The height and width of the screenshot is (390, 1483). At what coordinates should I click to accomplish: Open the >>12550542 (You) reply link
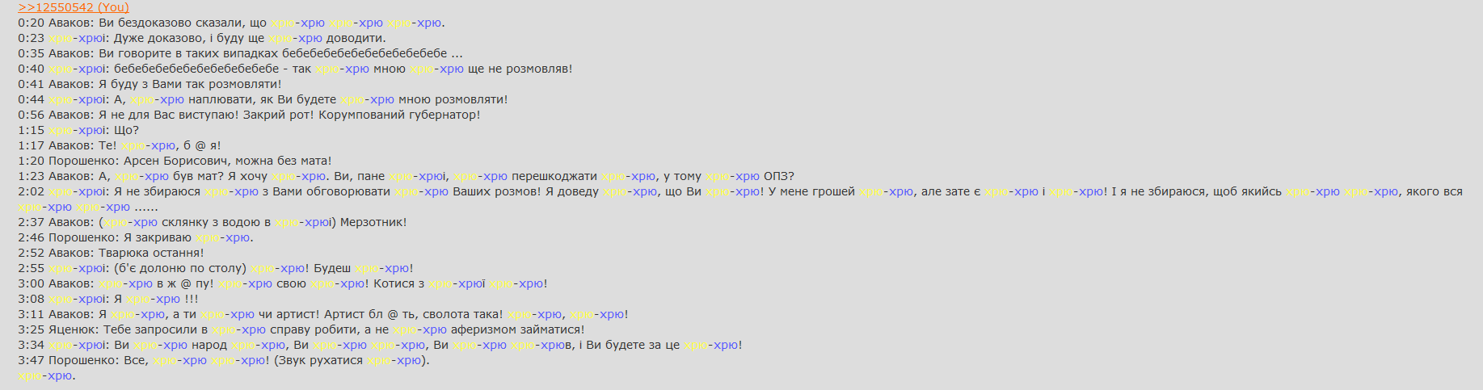click(74, 7)
